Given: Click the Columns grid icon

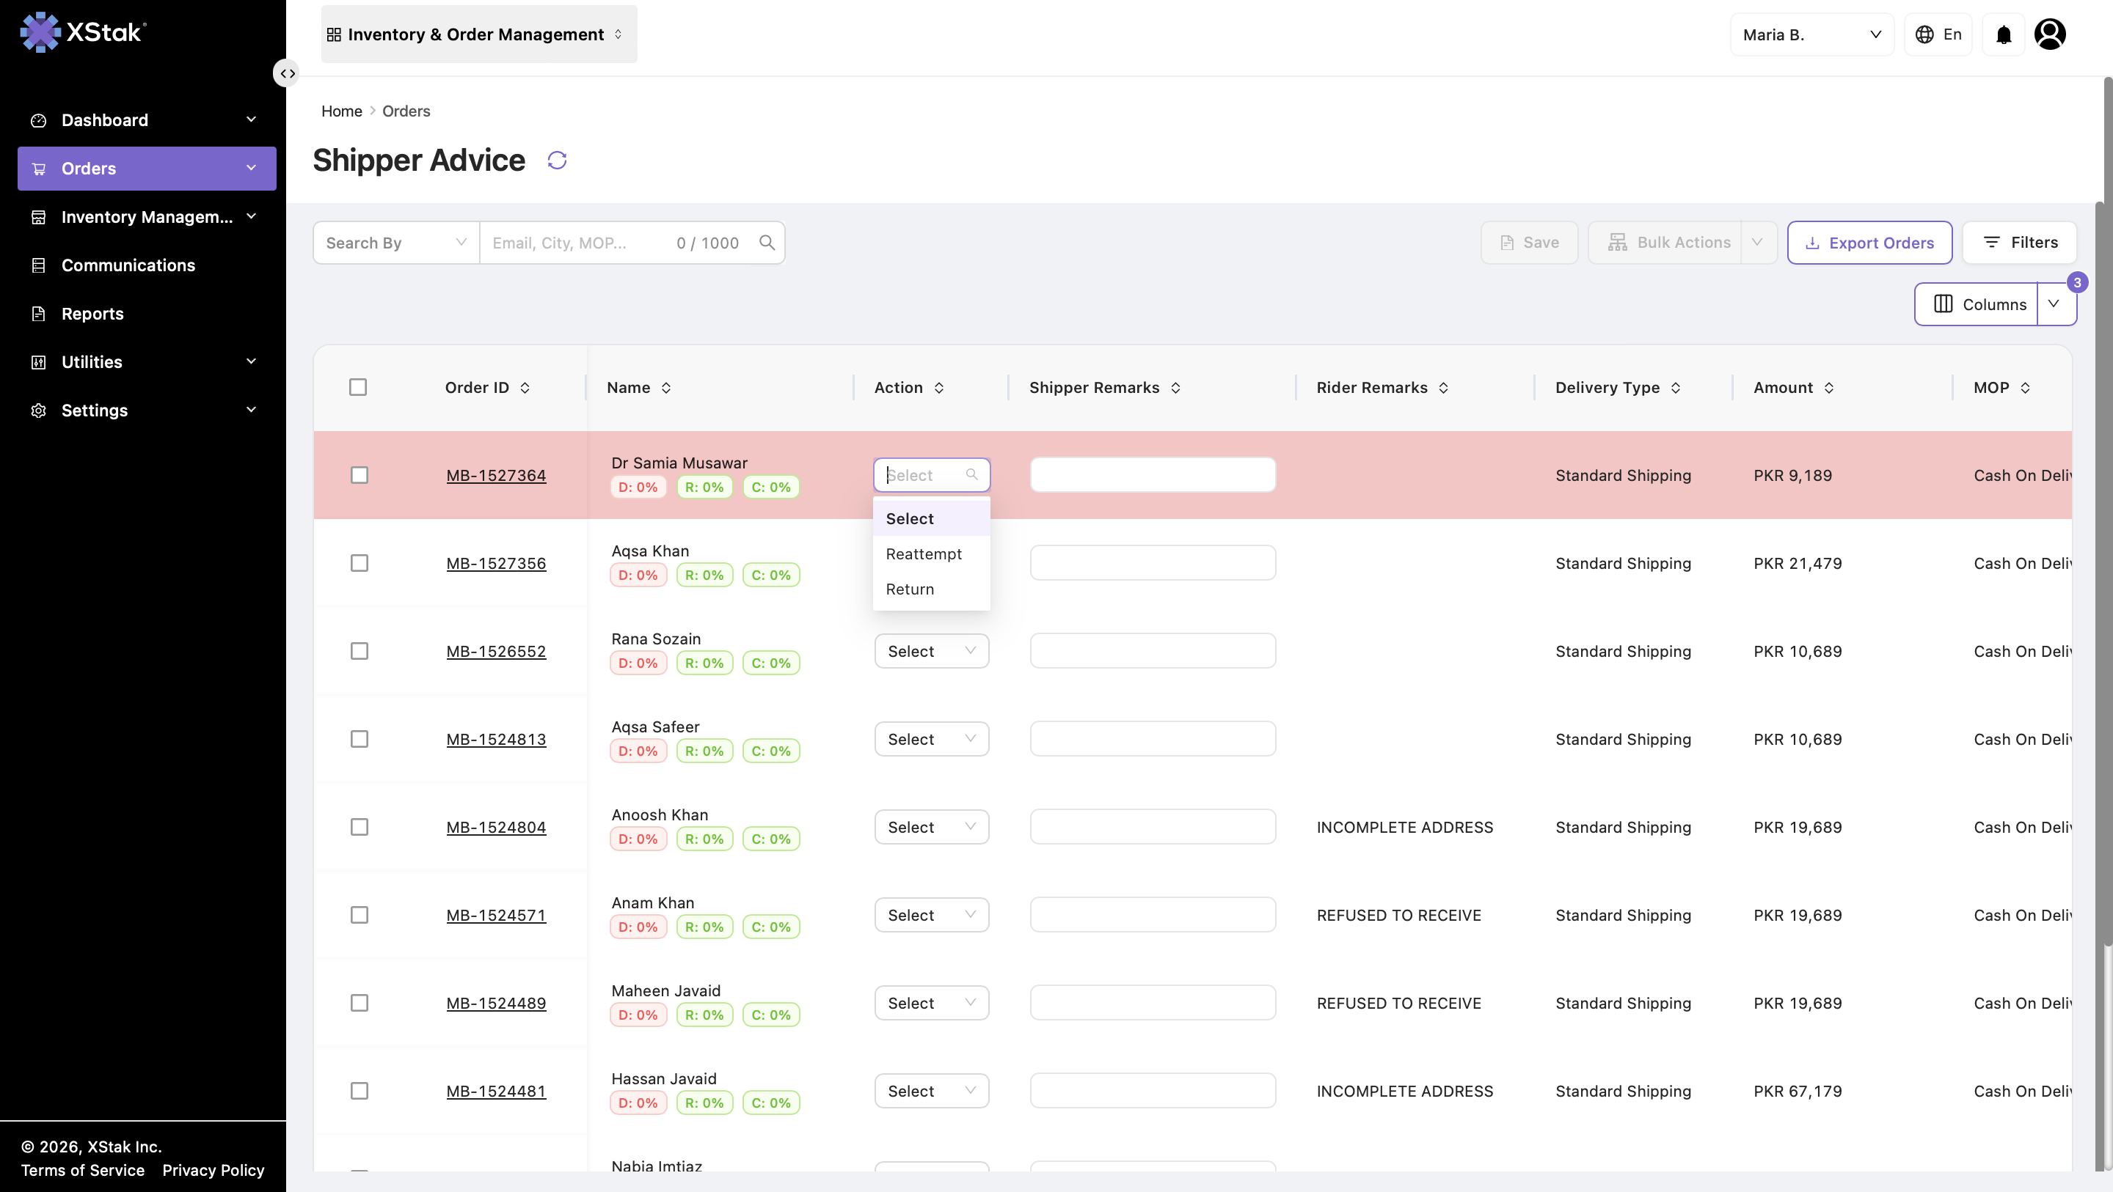Looking at the screenshot, I should click(x=1944, y=304).
